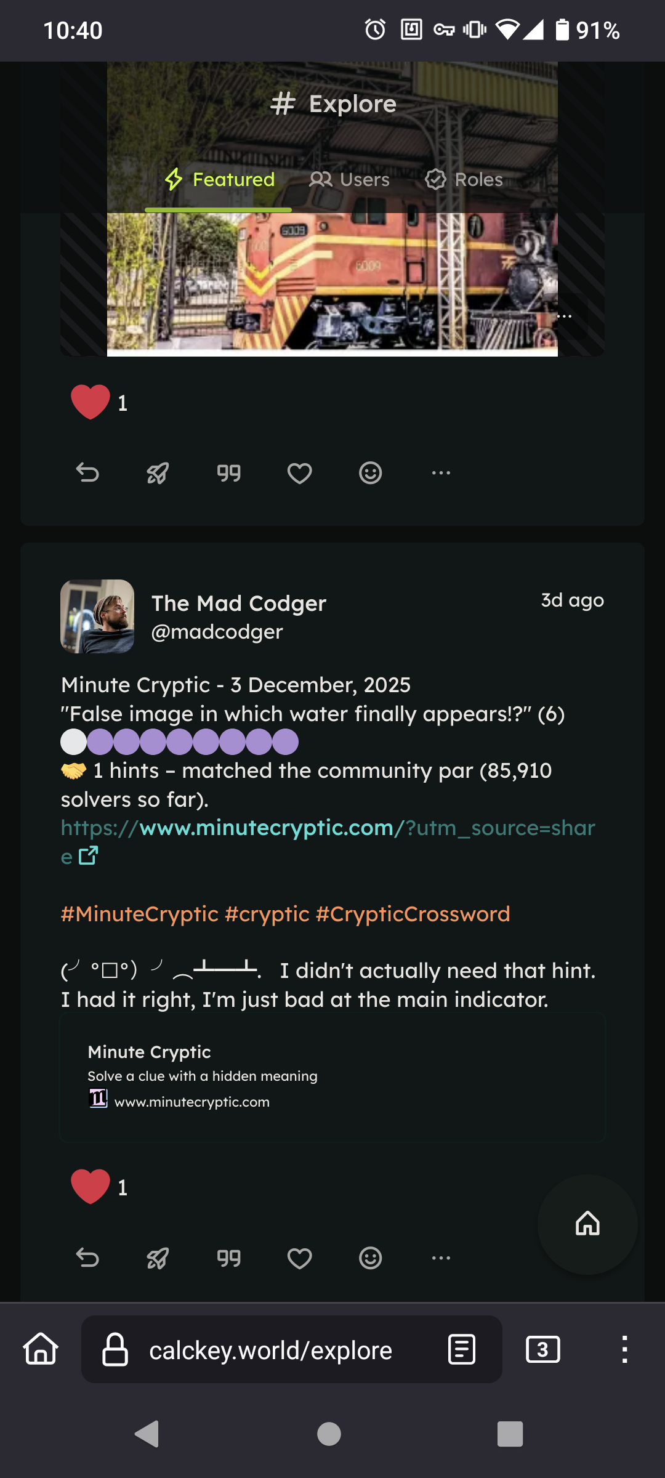This screenshot has width=665, height=1478.
Task: Switch to the Users tab
Action: (350, 180)
